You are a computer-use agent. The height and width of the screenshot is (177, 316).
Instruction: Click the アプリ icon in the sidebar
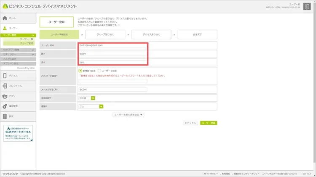tap(5, 96)
